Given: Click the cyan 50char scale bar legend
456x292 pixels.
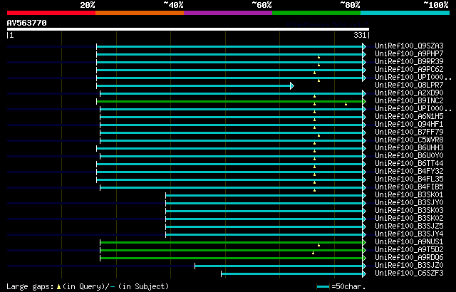Looking at the screenshot, I should pyautogui.click(x=323, y=287).
